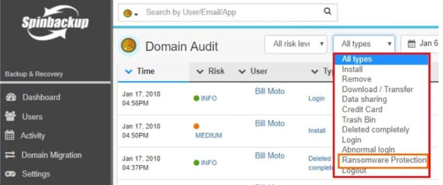Click the Backup & Recovery section label
The height and width of the screenshot is (185, 443).
coord(34,74)
